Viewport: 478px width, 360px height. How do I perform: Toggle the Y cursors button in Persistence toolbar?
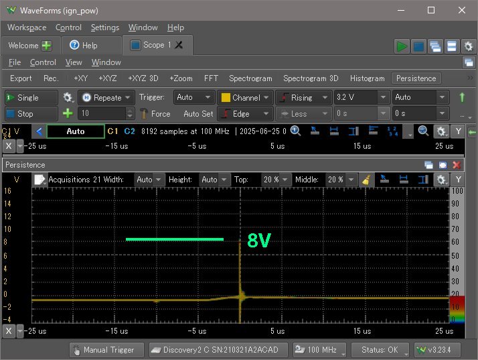tap(457, 180)
